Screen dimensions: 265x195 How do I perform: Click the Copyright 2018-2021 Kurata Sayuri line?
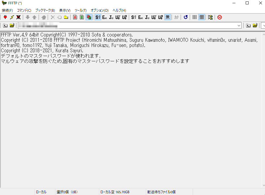coord(42,51)
